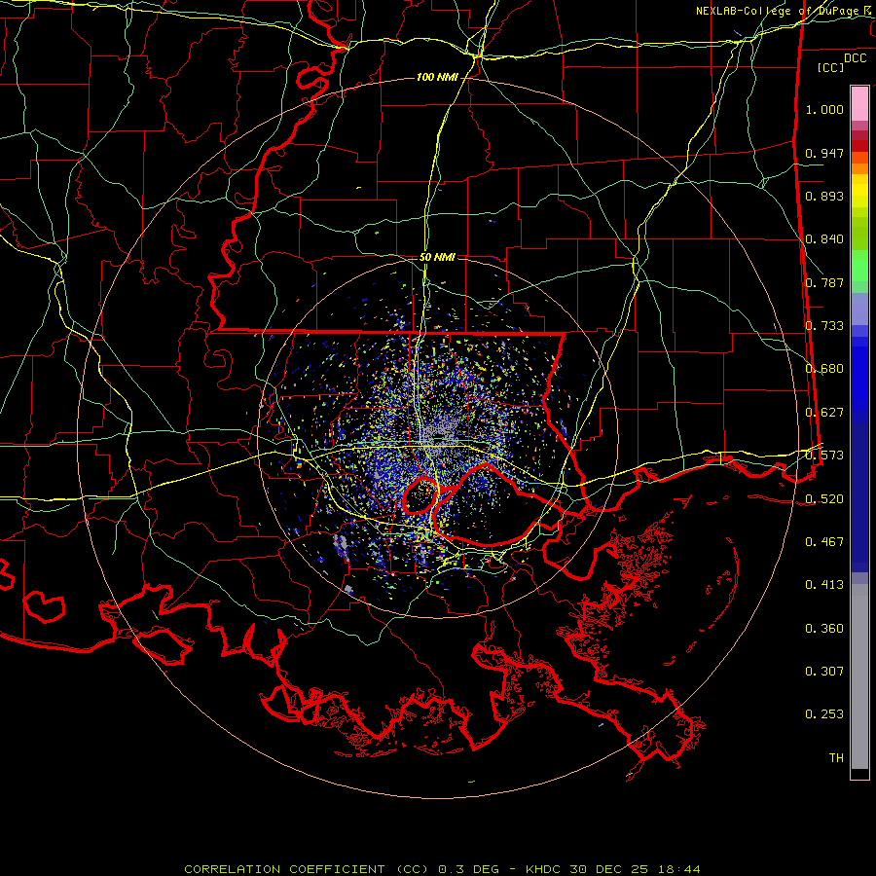Screen dimensions: 876x876
Task: Select the 1.000 value on the color scale
Action: pyautogui.click(x=824, y=109)
